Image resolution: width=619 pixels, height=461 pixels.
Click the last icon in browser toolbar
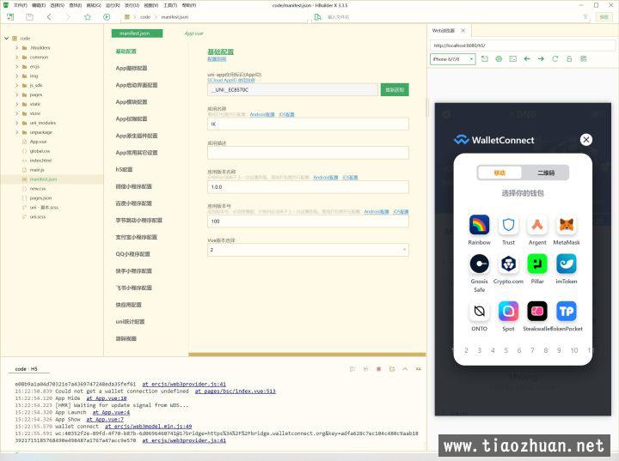[584, 58]
